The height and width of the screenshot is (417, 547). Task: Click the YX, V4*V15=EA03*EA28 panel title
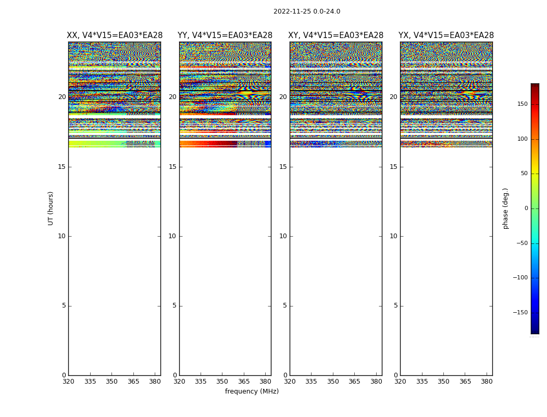click(446, 35)
